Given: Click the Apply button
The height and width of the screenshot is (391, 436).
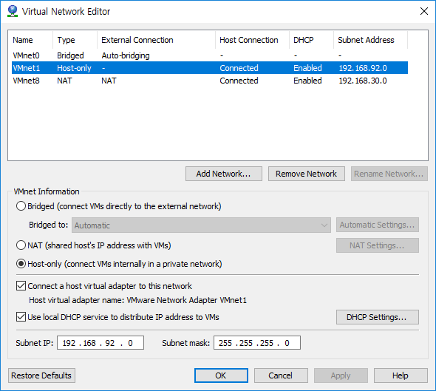Looking at the screenshot, I should click(341, 375).
